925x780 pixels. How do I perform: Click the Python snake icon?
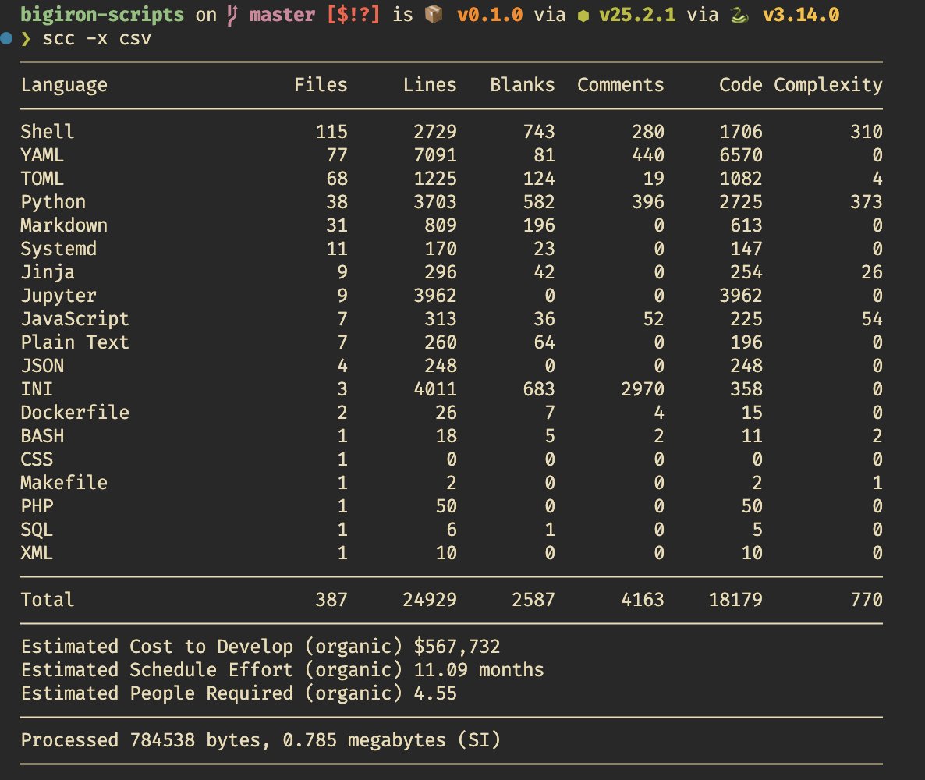click(x=739, y=15)
